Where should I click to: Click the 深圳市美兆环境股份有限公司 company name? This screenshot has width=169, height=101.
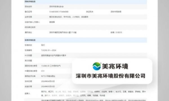pyautogui.click(x=111, y=76)
